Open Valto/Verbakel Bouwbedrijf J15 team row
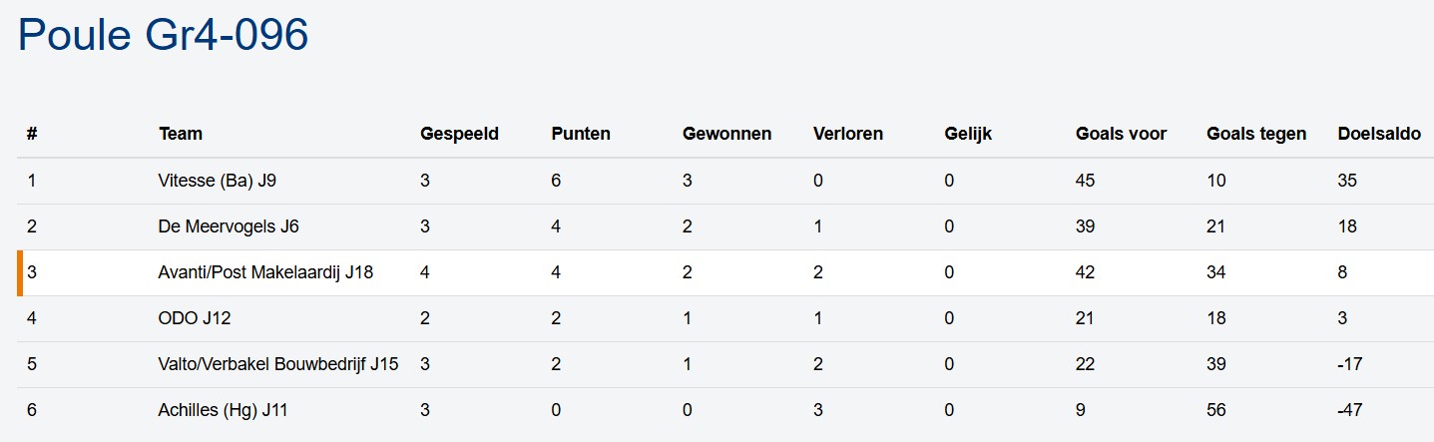 pos(278,364)
